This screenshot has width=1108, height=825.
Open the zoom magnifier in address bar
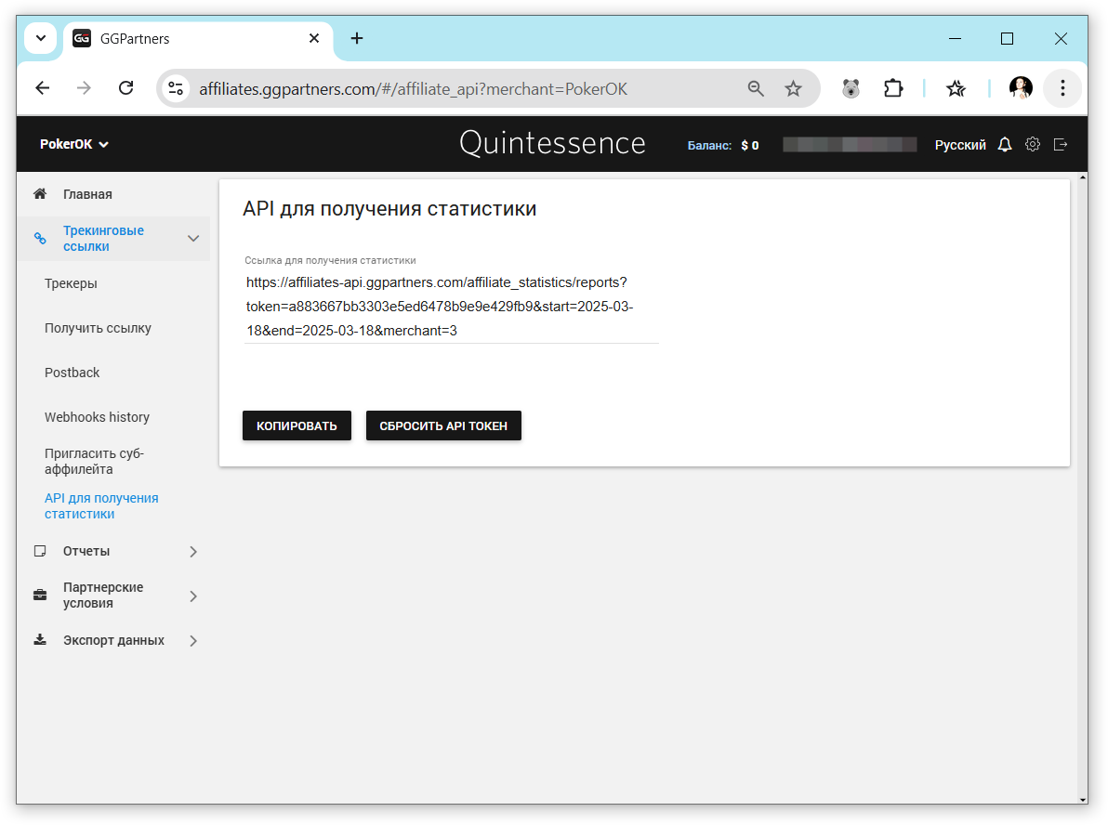(x=756, y=89)
